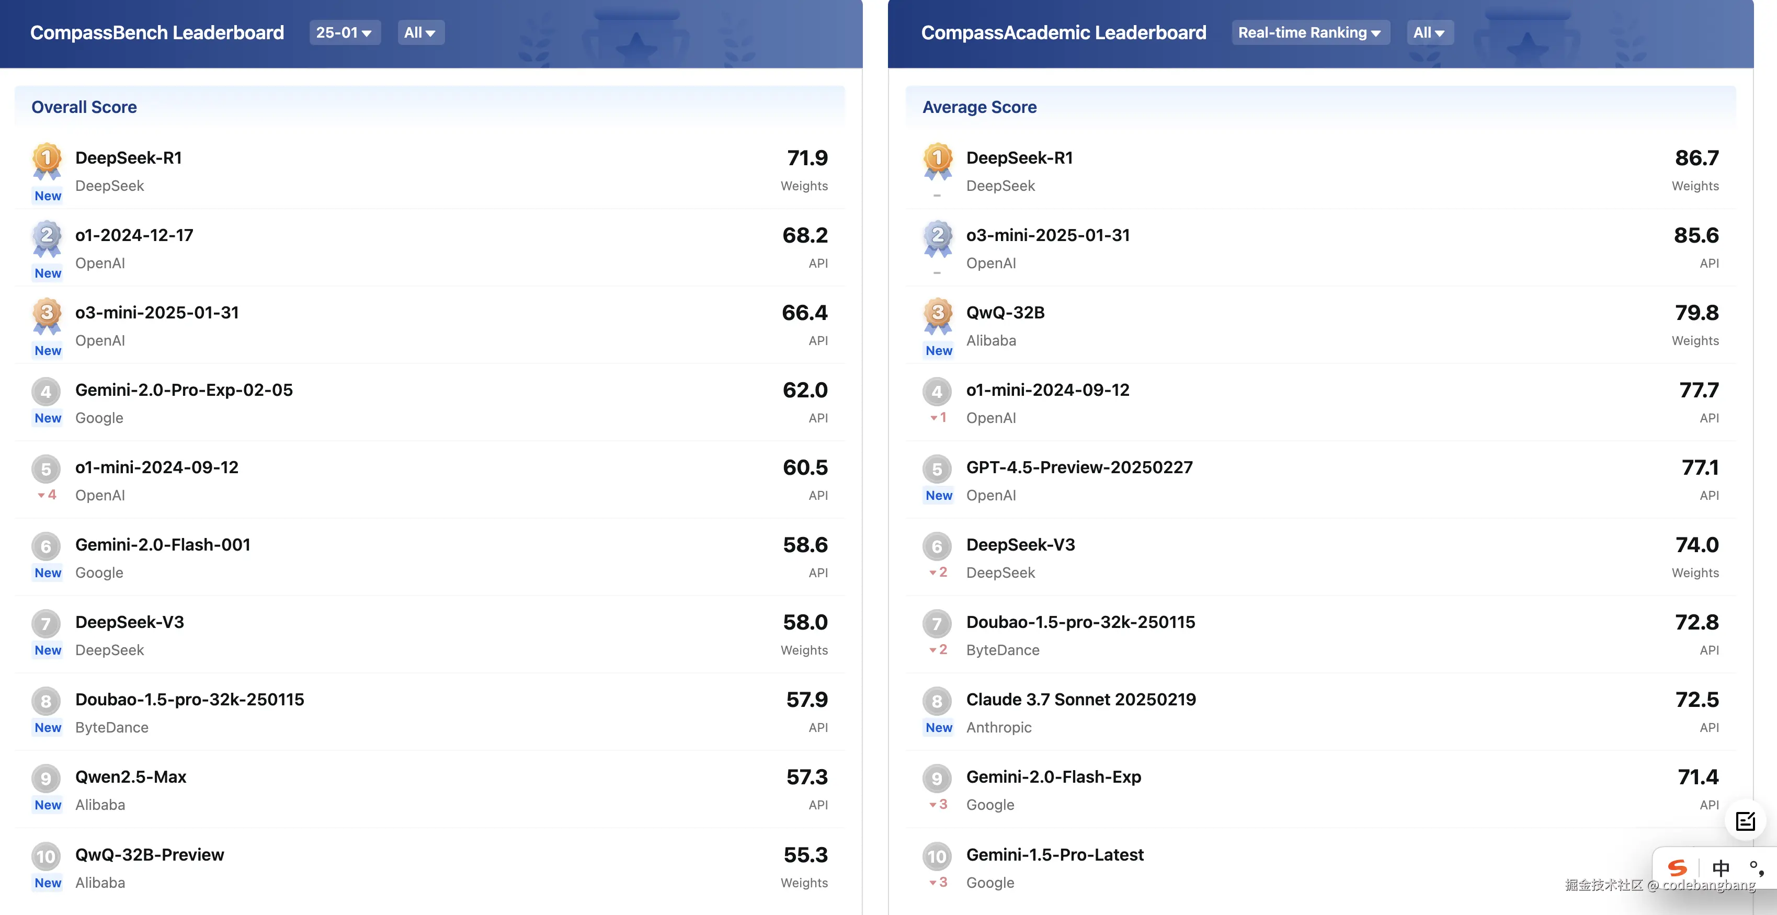1777x915 pixels.
Task: Expand the All filter in CompassAcademic header
Action: [1429, 32]
